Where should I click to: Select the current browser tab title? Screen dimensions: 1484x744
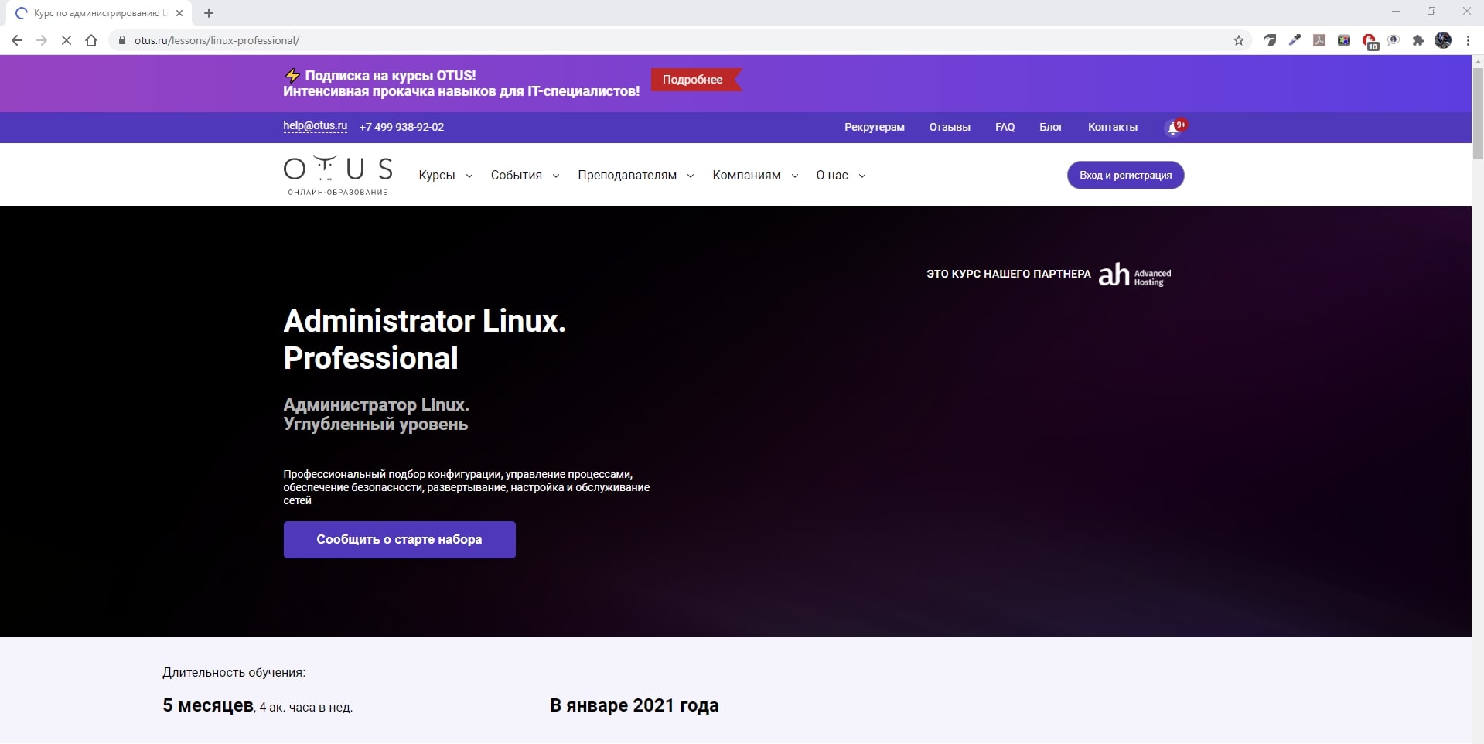click(x=101, y=13)
